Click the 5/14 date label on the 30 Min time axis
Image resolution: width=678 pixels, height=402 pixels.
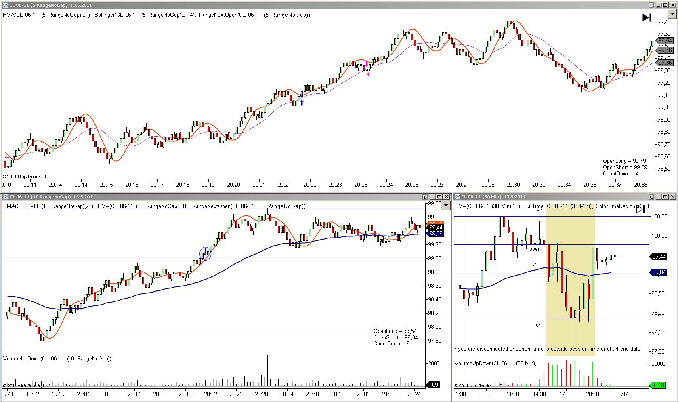623,394
